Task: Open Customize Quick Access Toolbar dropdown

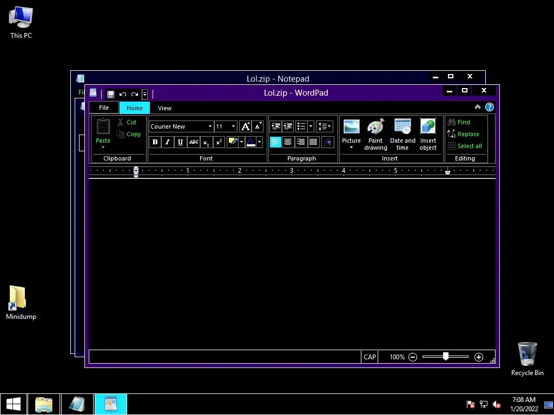Action: tap(144, 94)
